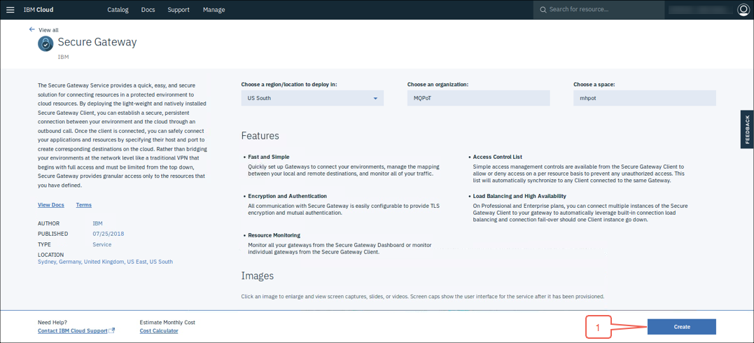This screenshot has height=343, width=754.
Task: Open the Docs menu item
Action: (x=148, y=10)
